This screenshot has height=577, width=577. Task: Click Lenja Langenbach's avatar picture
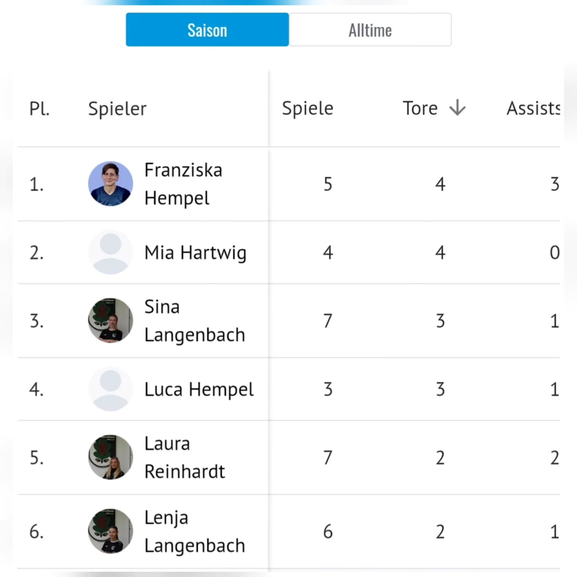coord(110,531)
